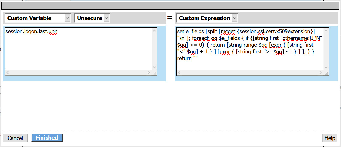The height and width of the screenshot is (147, 341).
Task: Click the up arrow in the expression box scrollbar
Action: point(326,31)
